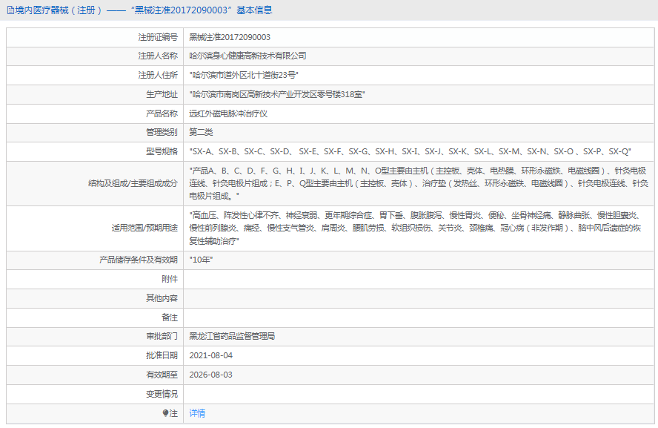Click the 注册证编号 label
Viewport: 658px width, 428px height.
click(158, 37)
